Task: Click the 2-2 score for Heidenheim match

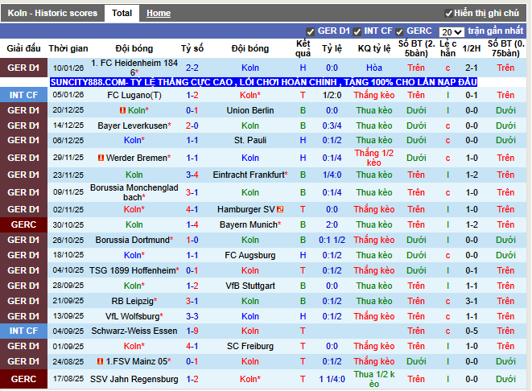Action: pyautogui.click(x=192, y=68)
